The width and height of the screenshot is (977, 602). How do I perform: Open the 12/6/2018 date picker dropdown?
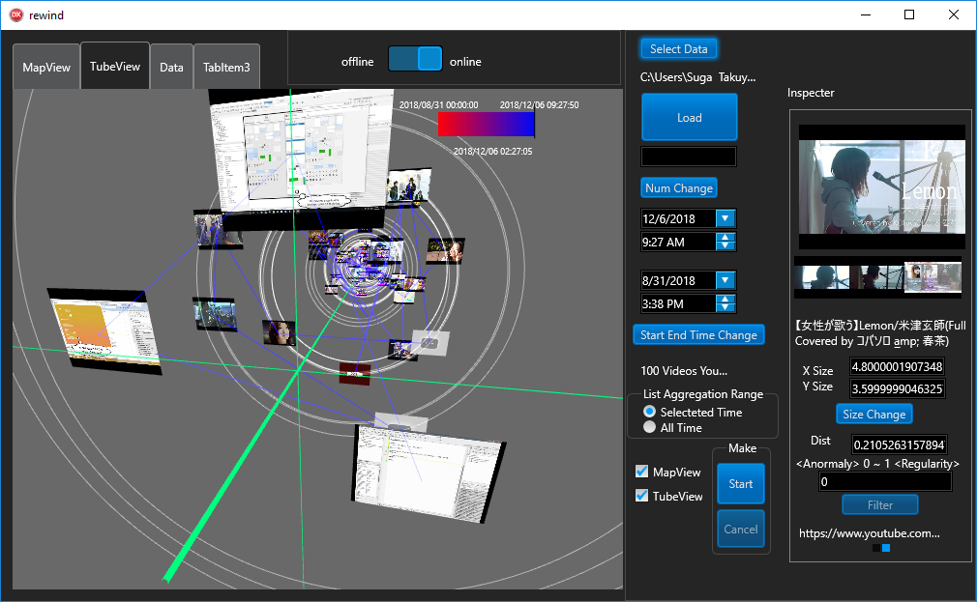(725, 218)
